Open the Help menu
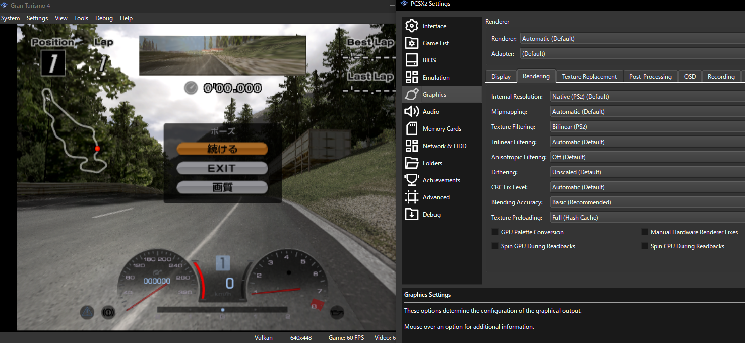Screen dimensions: 745x343 click(x=126, y=18)
